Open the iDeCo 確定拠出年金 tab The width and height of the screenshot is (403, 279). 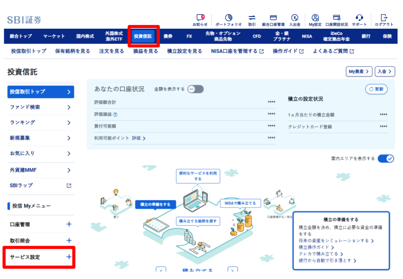click(336, 36)
